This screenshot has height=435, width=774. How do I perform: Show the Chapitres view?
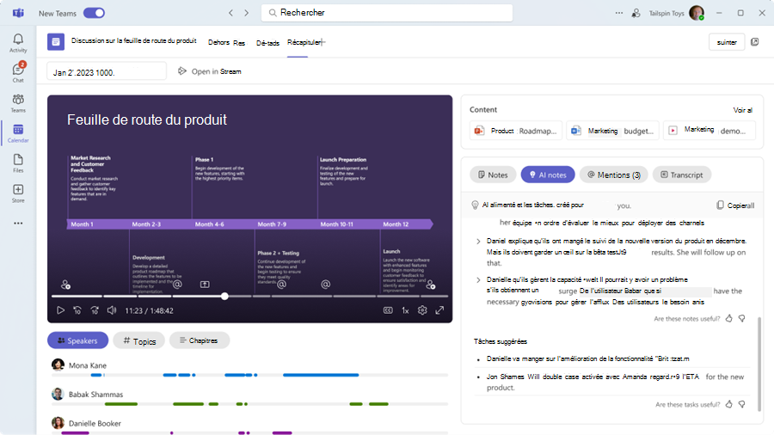[x=199, y=340]
